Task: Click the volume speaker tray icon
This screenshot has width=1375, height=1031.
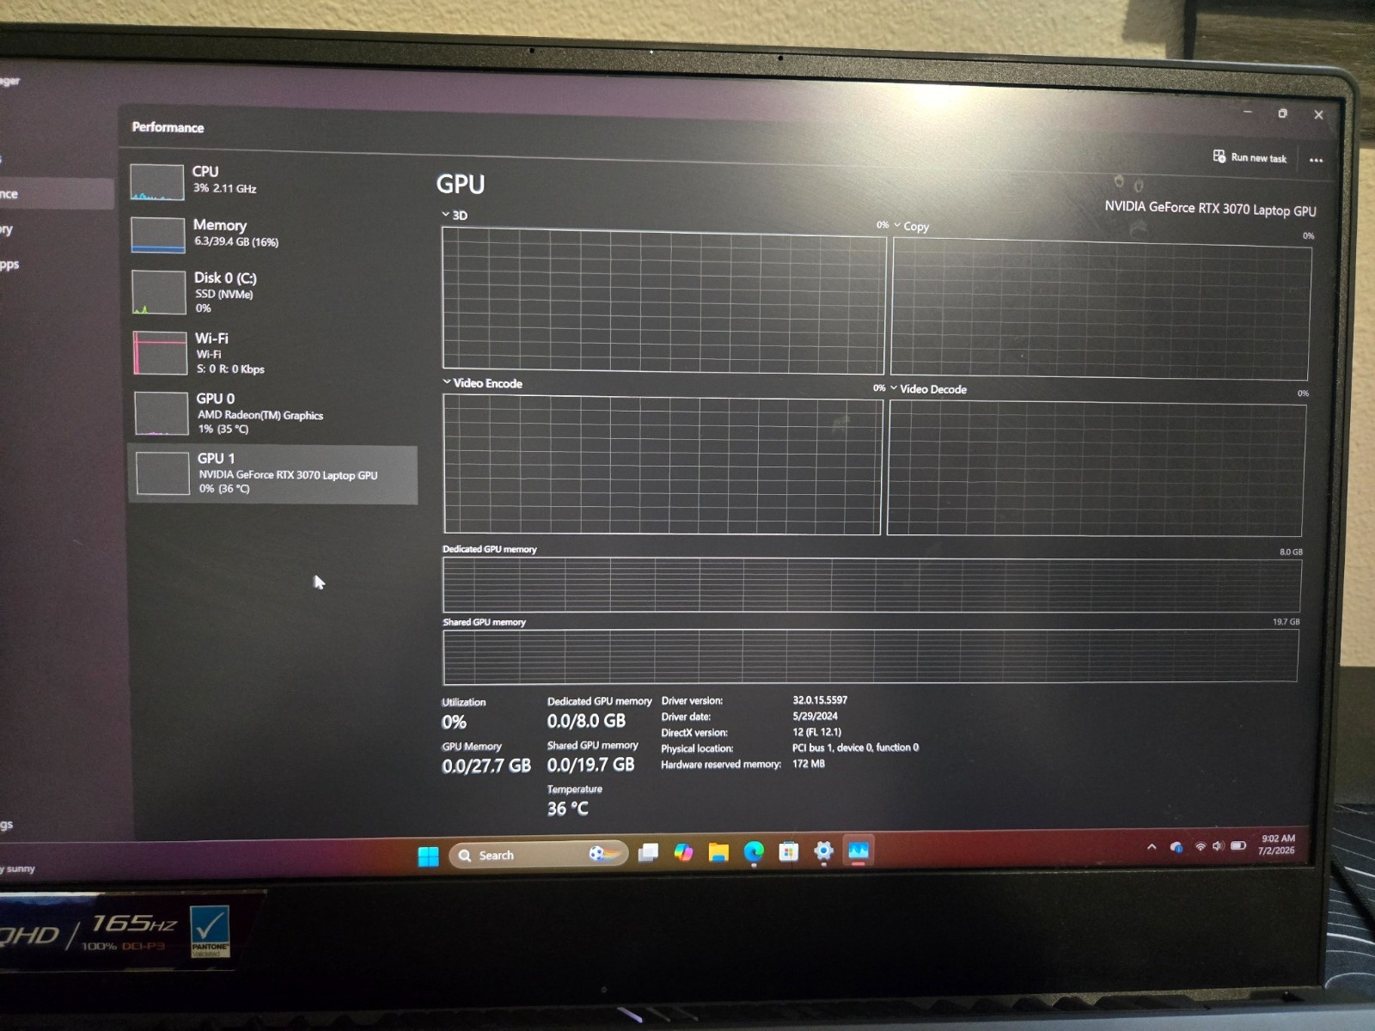Action: pyautogui.click(x=1218, y=846)
